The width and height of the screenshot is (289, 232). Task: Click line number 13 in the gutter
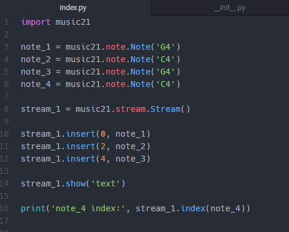click(4, 171)
